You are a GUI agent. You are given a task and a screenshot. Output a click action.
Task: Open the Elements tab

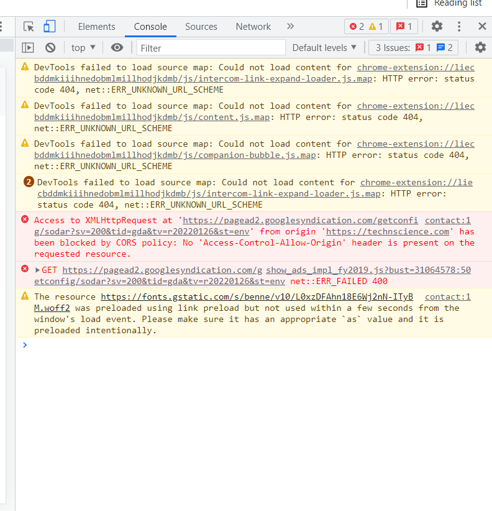[x=96, y=27]
